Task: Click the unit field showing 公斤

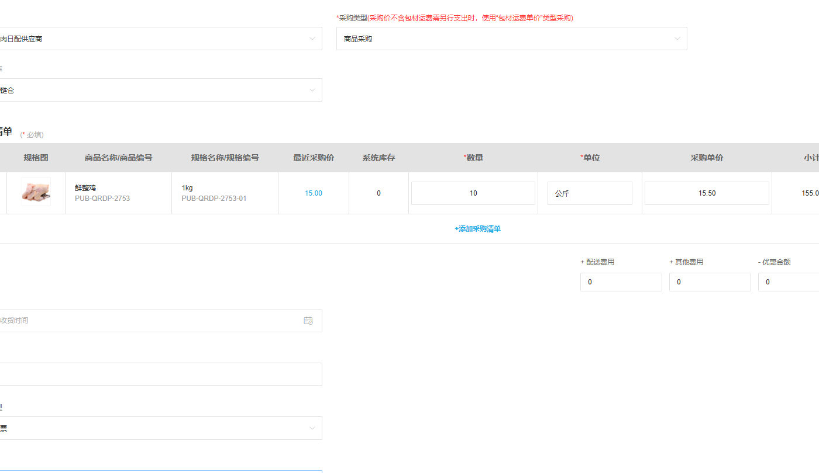Action: pyautogui.click(x=590, y=193)
